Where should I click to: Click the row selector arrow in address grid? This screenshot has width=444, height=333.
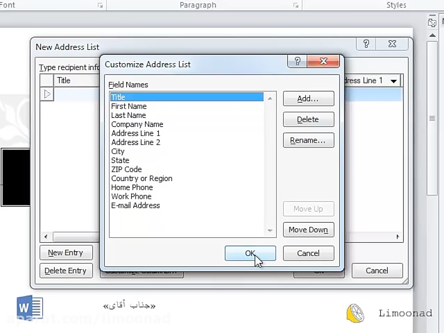(x=47, y=94)
